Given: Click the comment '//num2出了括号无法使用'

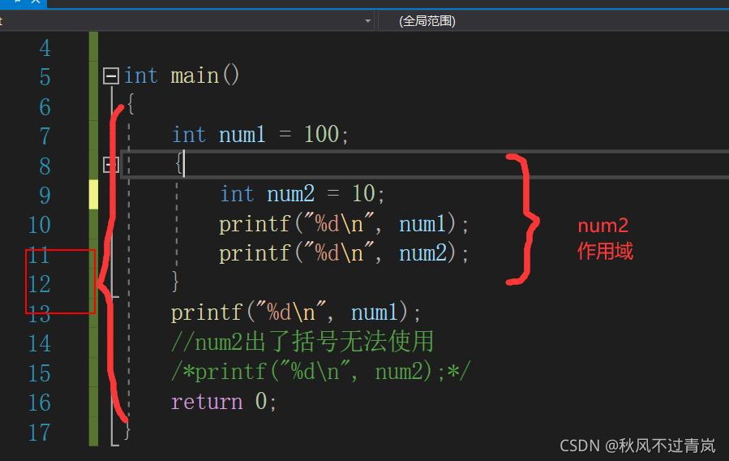Looking at the screenshot, I should [302, 342].
